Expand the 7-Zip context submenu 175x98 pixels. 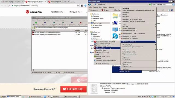tap(138, 24)
